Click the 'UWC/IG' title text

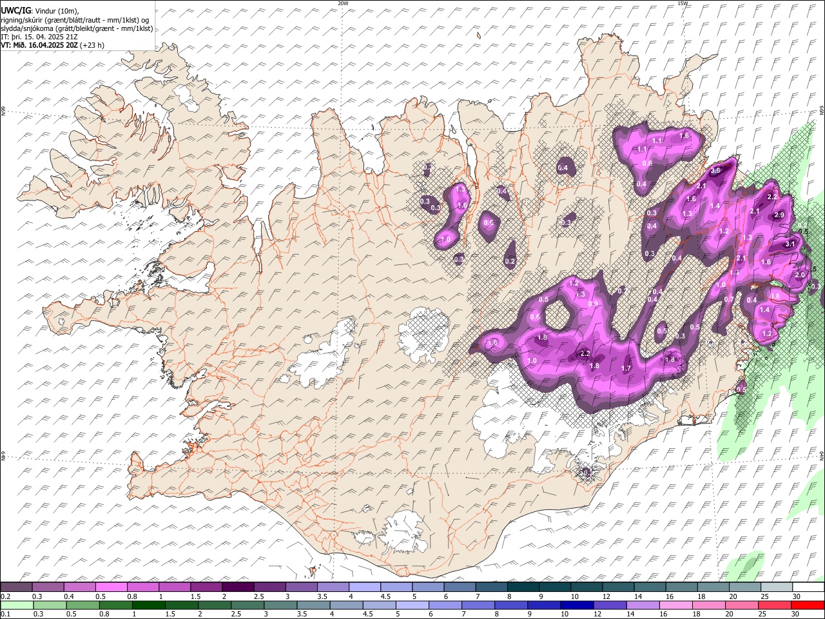(15, 10)
